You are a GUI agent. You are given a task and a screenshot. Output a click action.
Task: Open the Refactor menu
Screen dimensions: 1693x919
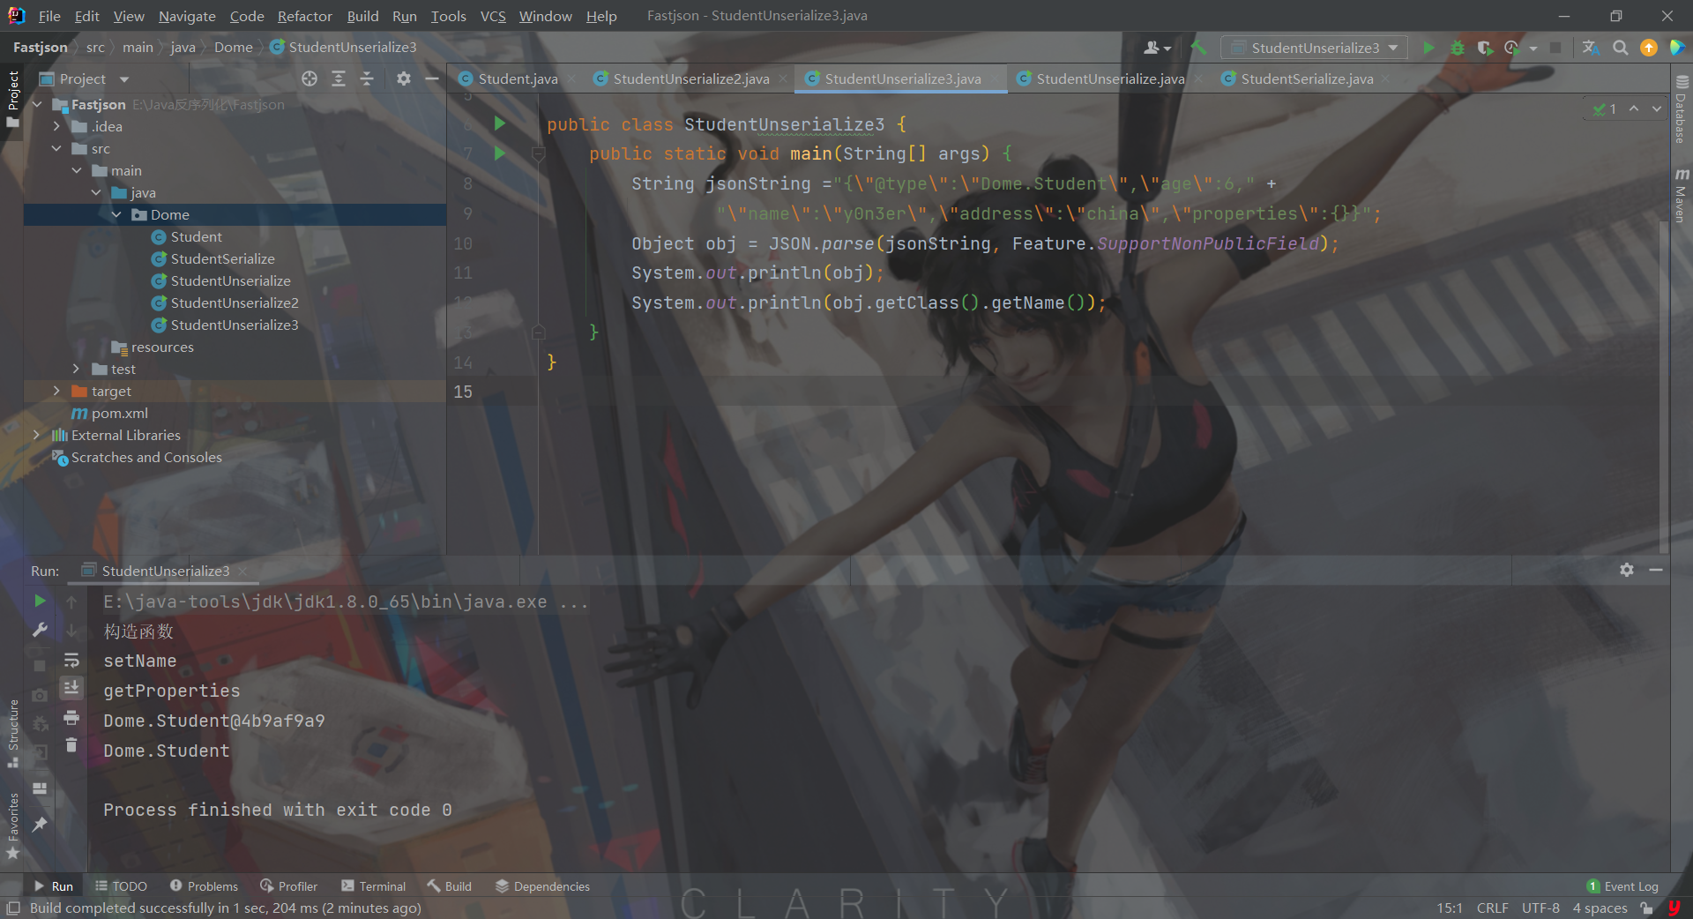coord(304,16)
